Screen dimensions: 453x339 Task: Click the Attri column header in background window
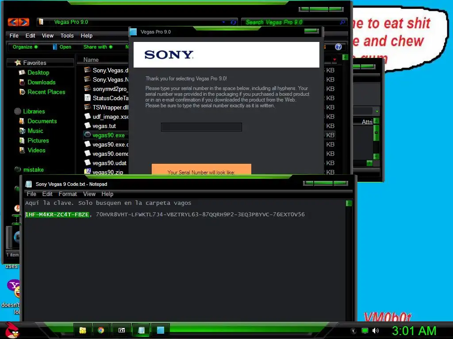click(x=367, y=122)
